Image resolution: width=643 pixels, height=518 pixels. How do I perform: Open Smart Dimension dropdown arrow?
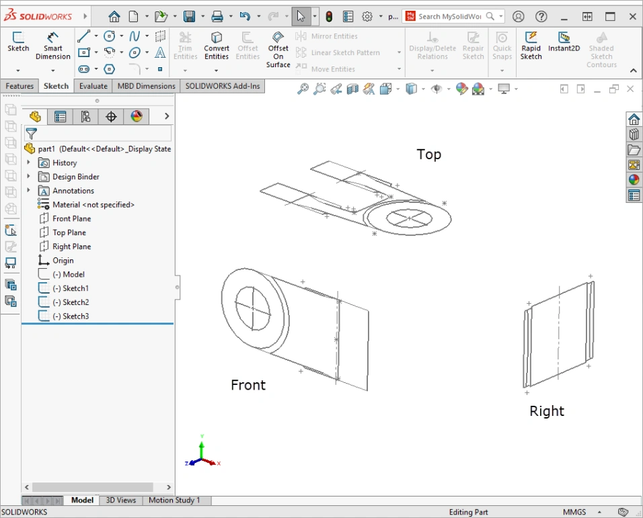coord(53,71)
